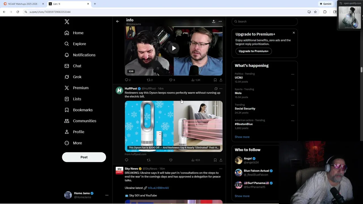The height and width of the screenshot is (204, 363).
Task: Like the video post
Action: pos(171,80)
